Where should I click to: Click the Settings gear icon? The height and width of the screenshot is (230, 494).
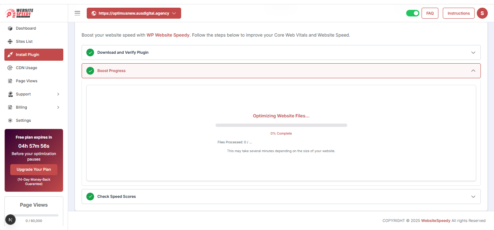(10, 120)
